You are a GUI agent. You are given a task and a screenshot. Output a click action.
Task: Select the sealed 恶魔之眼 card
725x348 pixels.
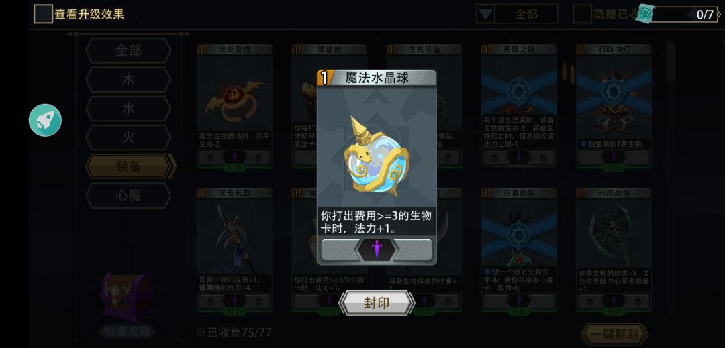(519, 106)
